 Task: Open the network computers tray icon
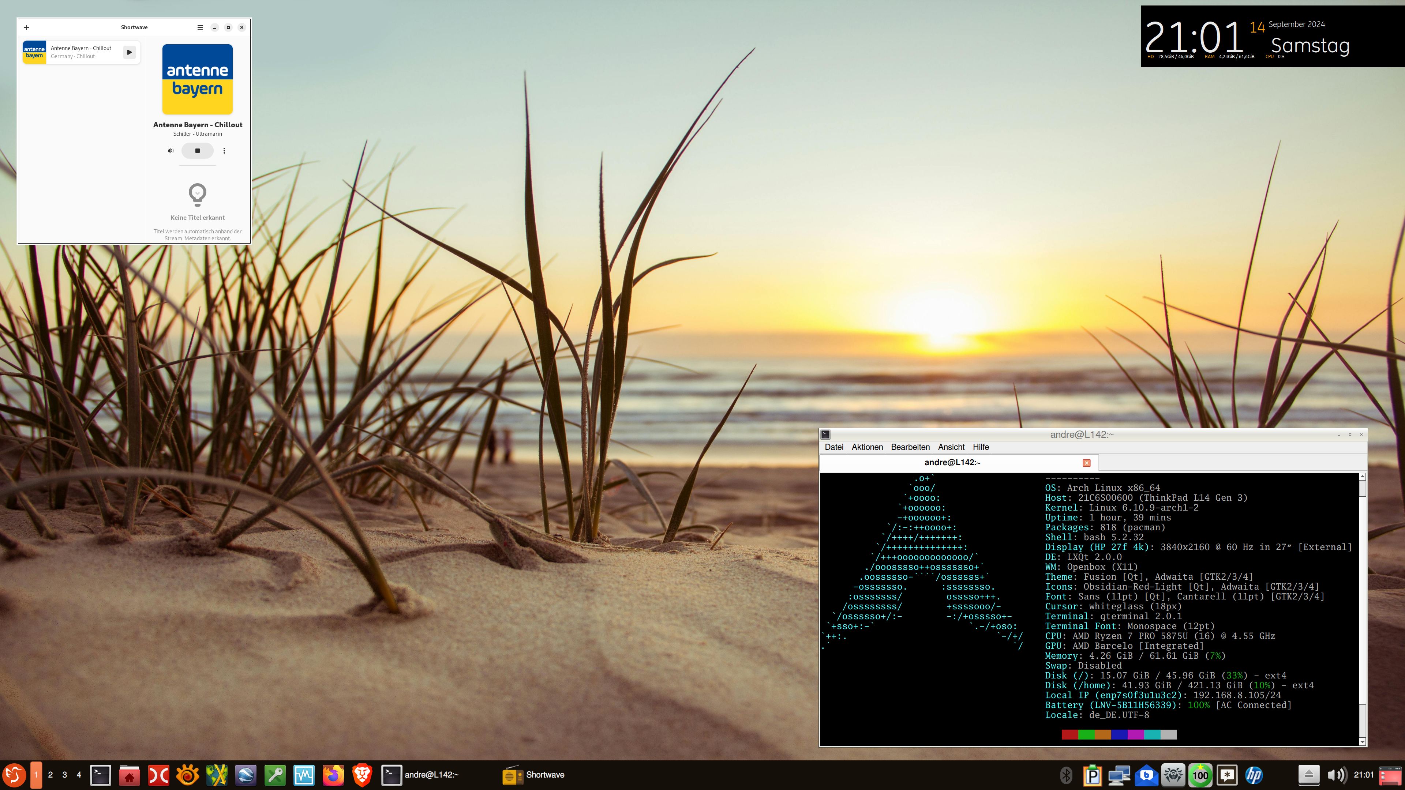[x=1119, y=775]
